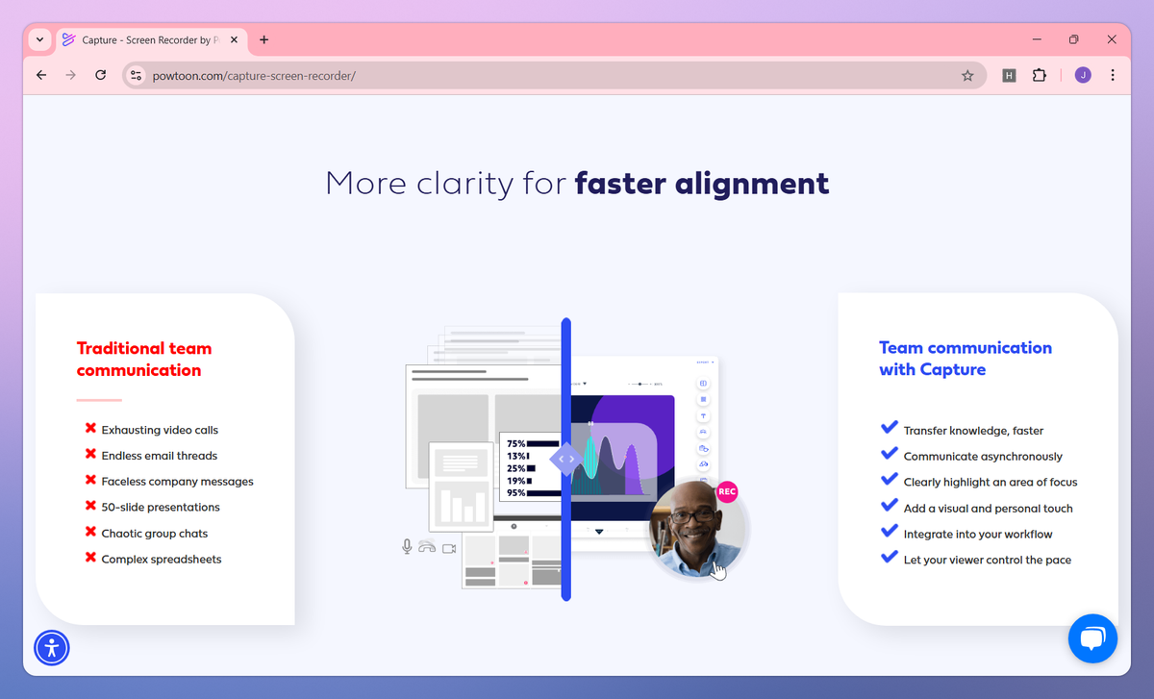Click 'Clearly highlight an area of focus' text
The image size is (1154, 699).
click(x=991, y=483)
